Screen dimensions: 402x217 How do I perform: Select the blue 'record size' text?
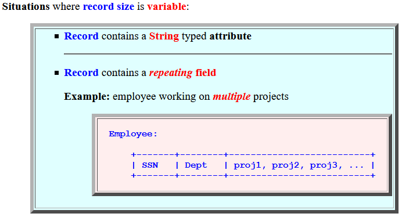click(x=109, y=6)
